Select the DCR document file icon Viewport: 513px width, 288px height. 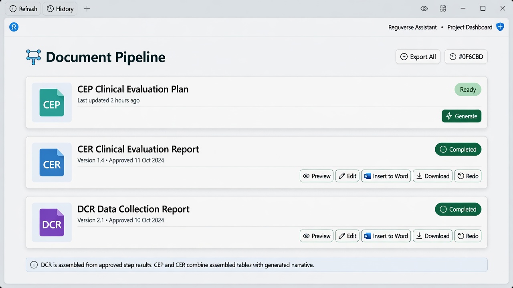point(52,222)
